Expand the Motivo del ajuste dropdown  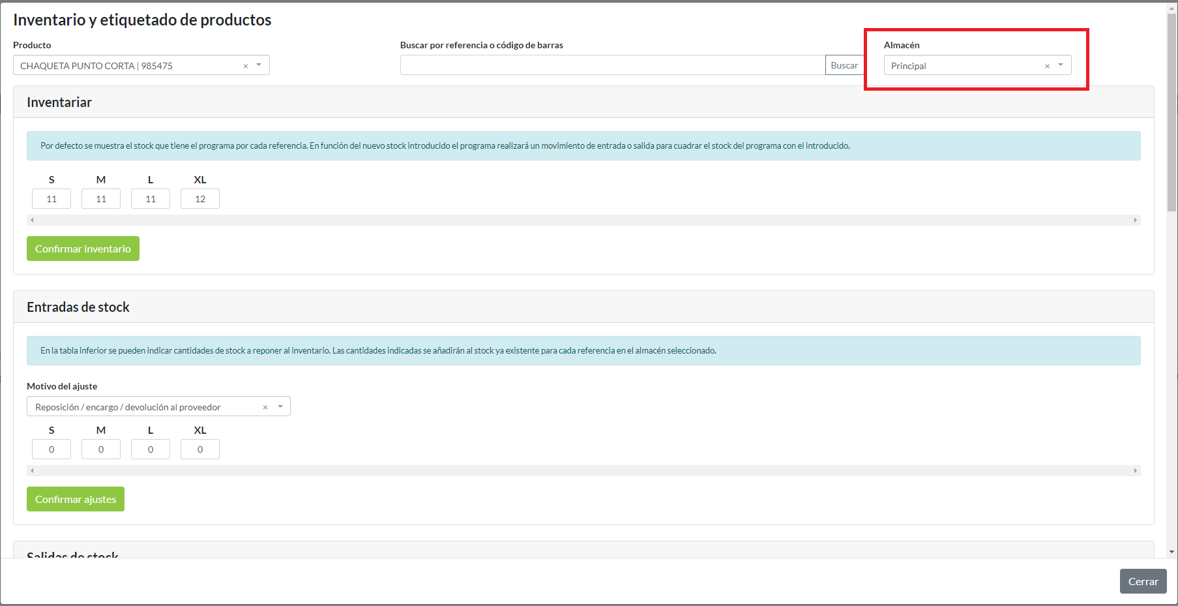tap(280, 406)
